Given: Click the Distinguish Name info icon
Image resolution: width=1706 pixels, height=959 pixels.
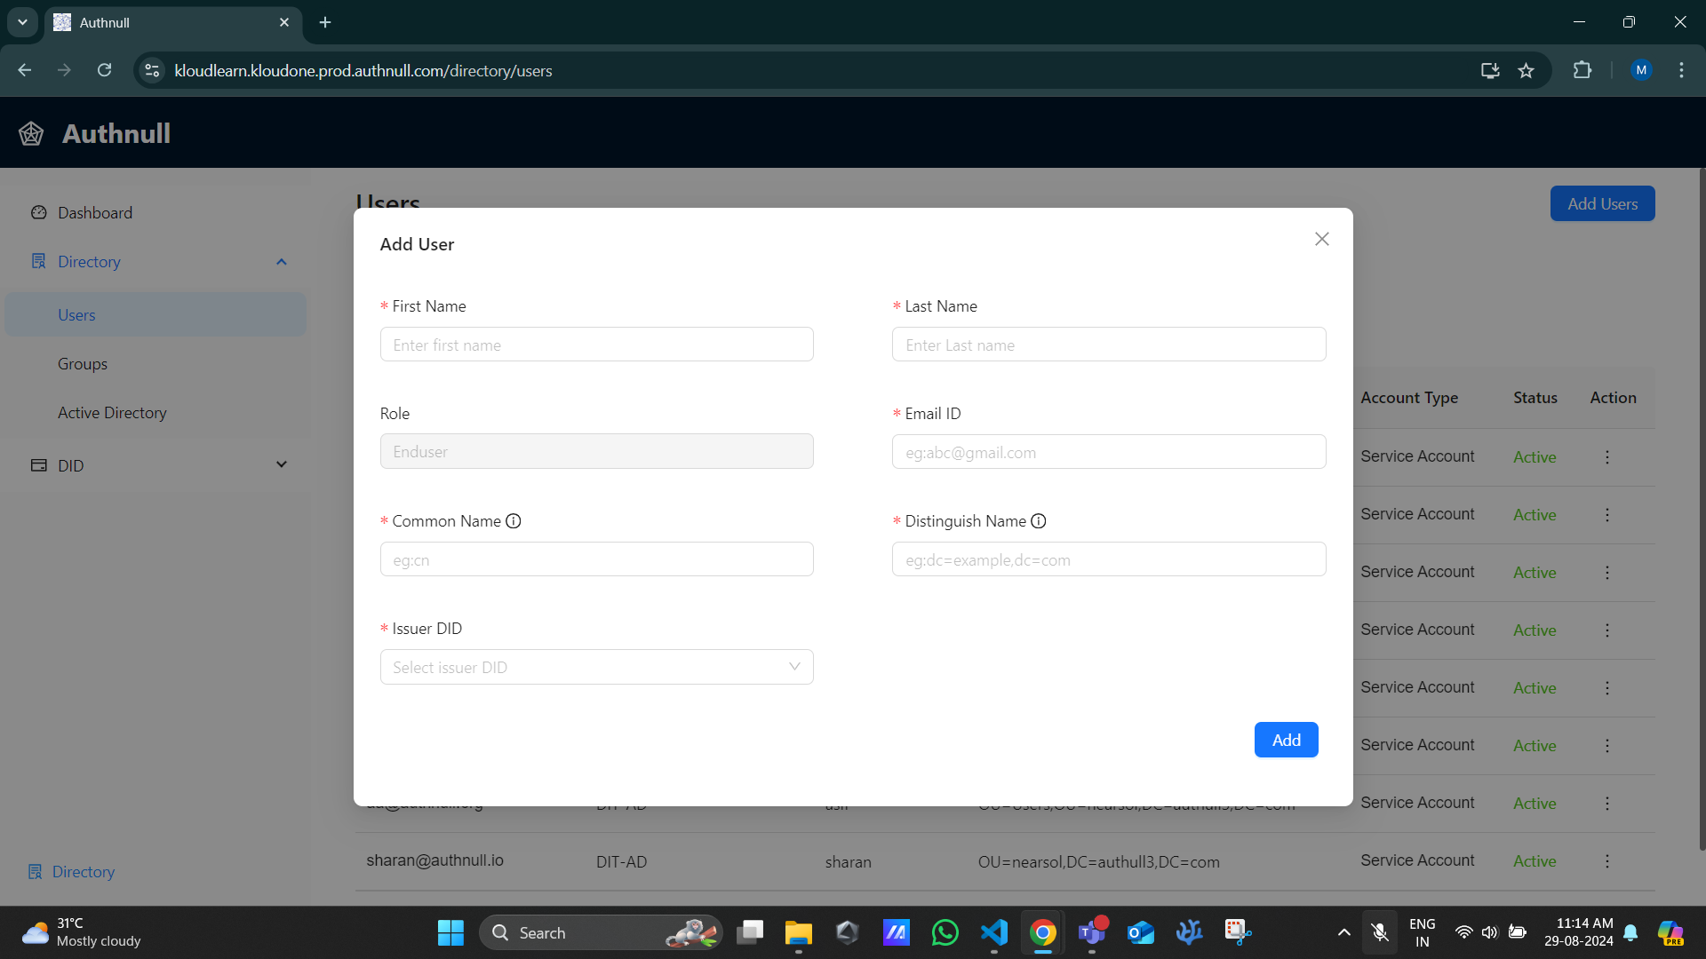Looking at the screenshot, I should coord(1038,521).
